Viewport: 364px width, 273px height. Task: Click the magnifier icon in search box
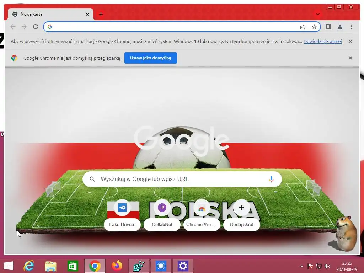tap(92, 179)
